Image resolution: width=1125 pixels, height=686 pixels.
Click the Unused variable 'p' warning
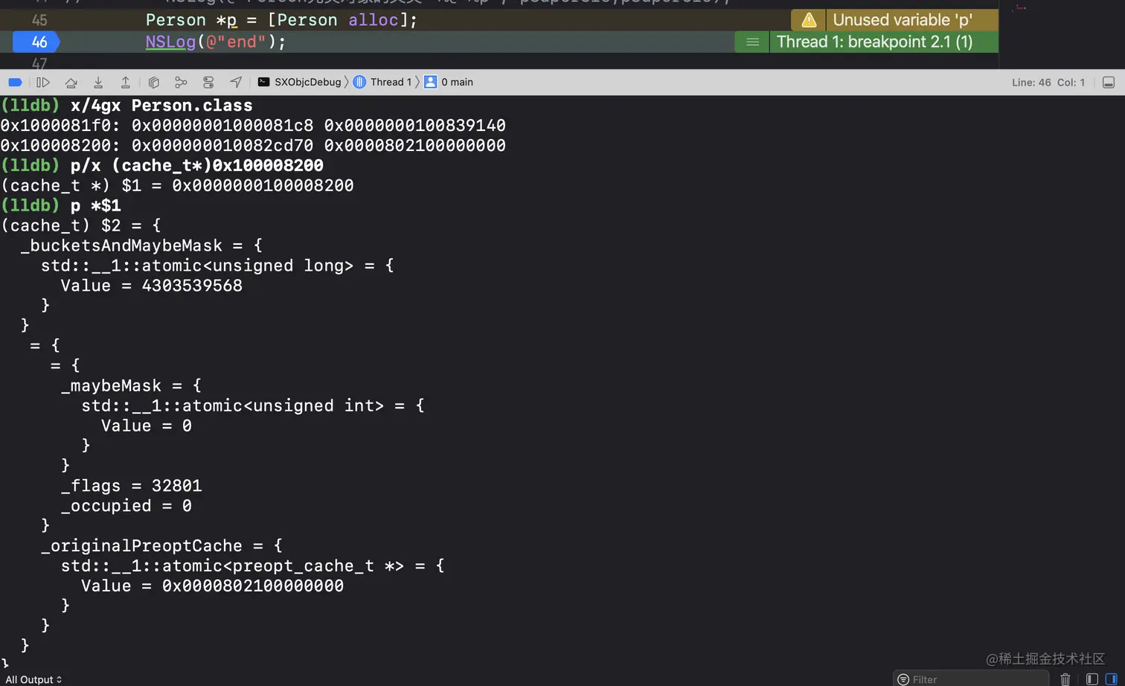click(903, 20)
